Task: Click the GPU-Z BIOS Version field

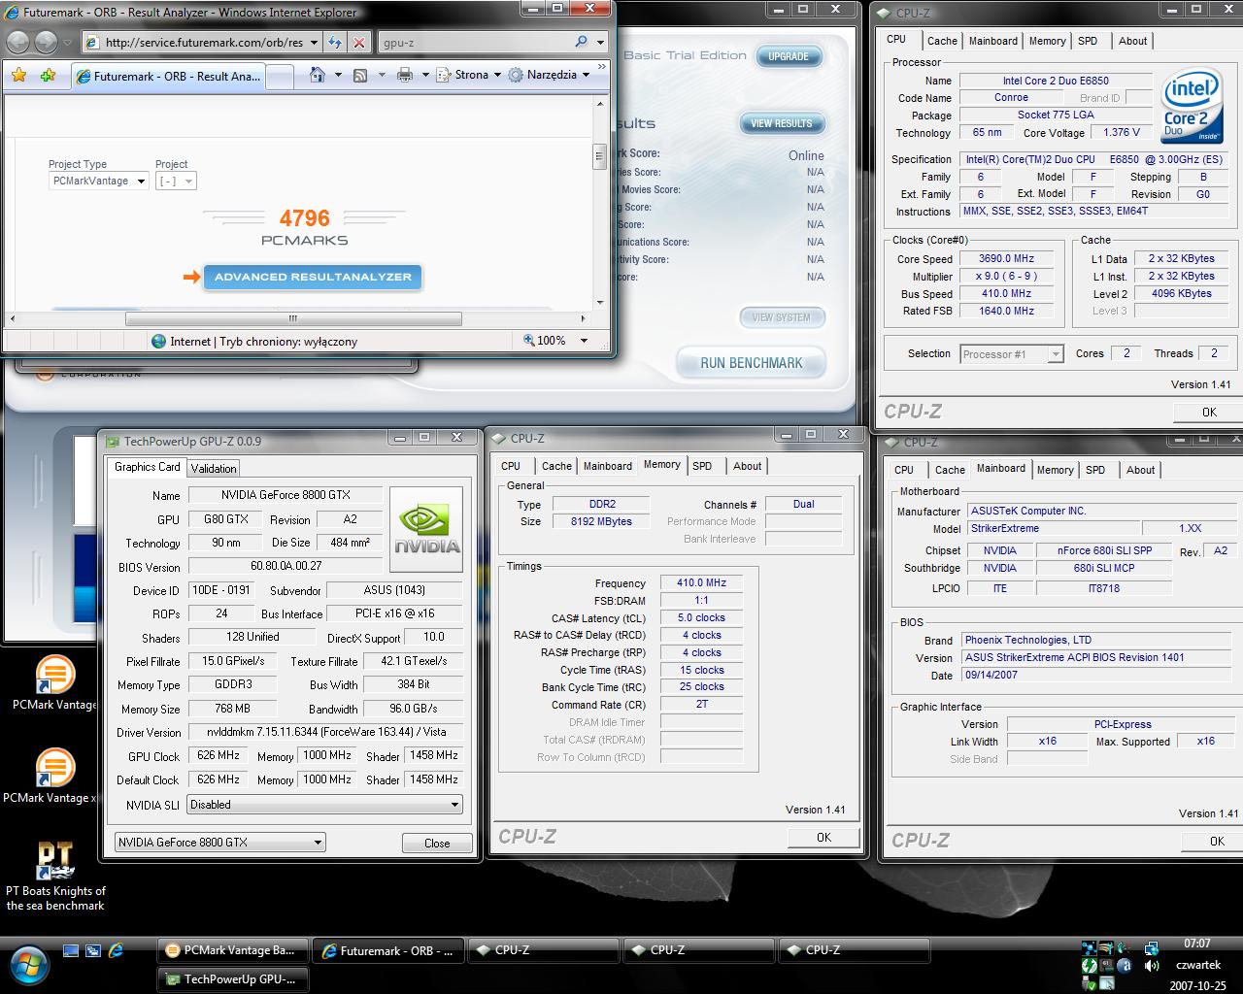Action: pyautogui.click(x=286, y=566)
